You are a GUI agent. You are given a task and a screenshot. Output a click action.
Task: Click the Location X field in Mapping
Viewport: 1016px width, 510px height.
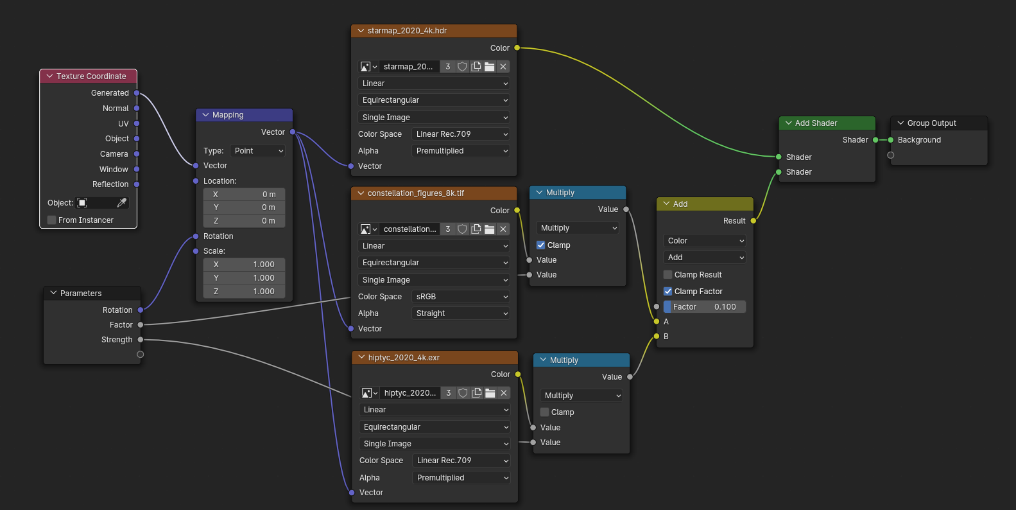[x=244, y=195]
